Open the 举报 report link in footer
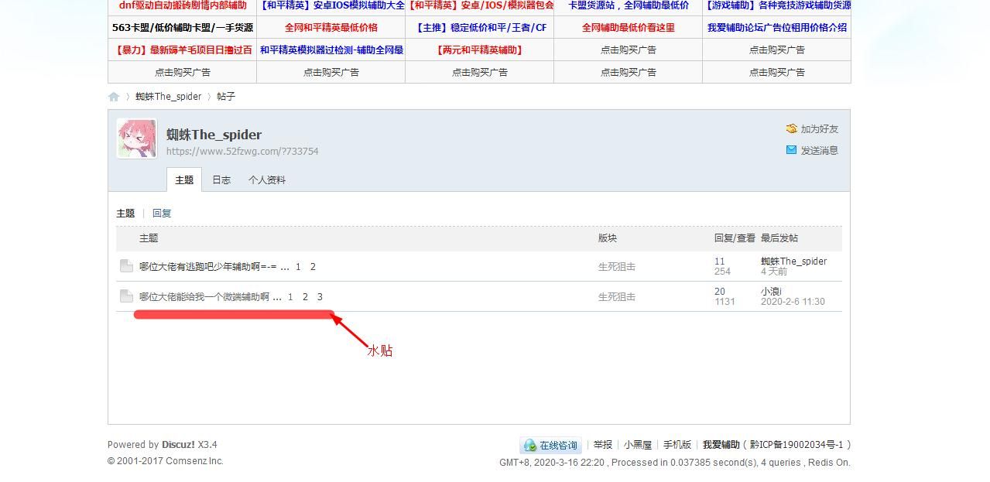990x482 pixels. click(x=603, y=445)
